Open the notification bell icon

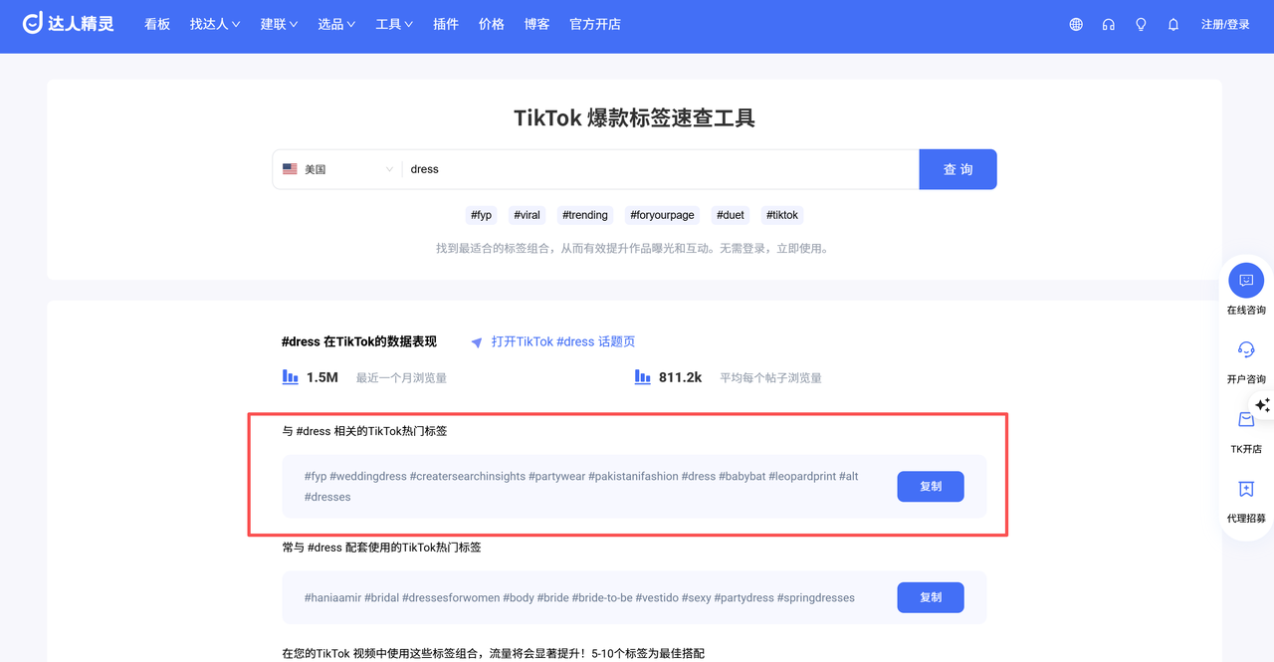click(1173, 25)
